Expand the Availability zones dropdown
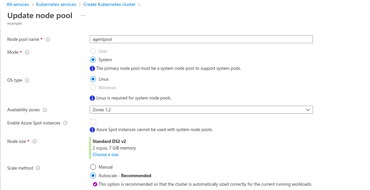The width and height of the screenshot is (370, 190). coord(201,110)
